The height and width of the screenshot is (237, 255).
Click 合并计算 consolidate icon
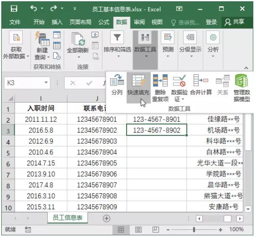[201, 85]
